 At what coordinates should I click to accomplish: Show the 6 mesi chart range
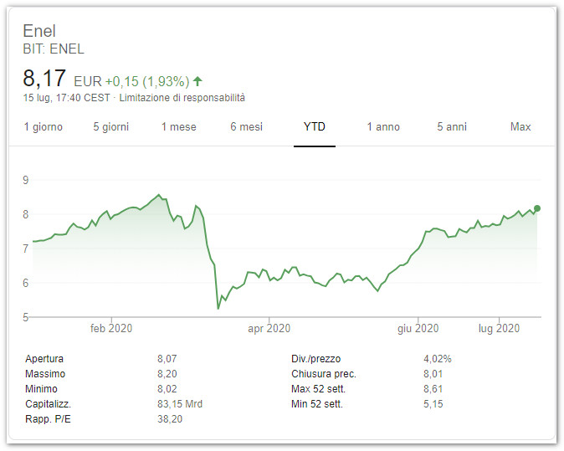pyautogui.click(x=246, y=127)
